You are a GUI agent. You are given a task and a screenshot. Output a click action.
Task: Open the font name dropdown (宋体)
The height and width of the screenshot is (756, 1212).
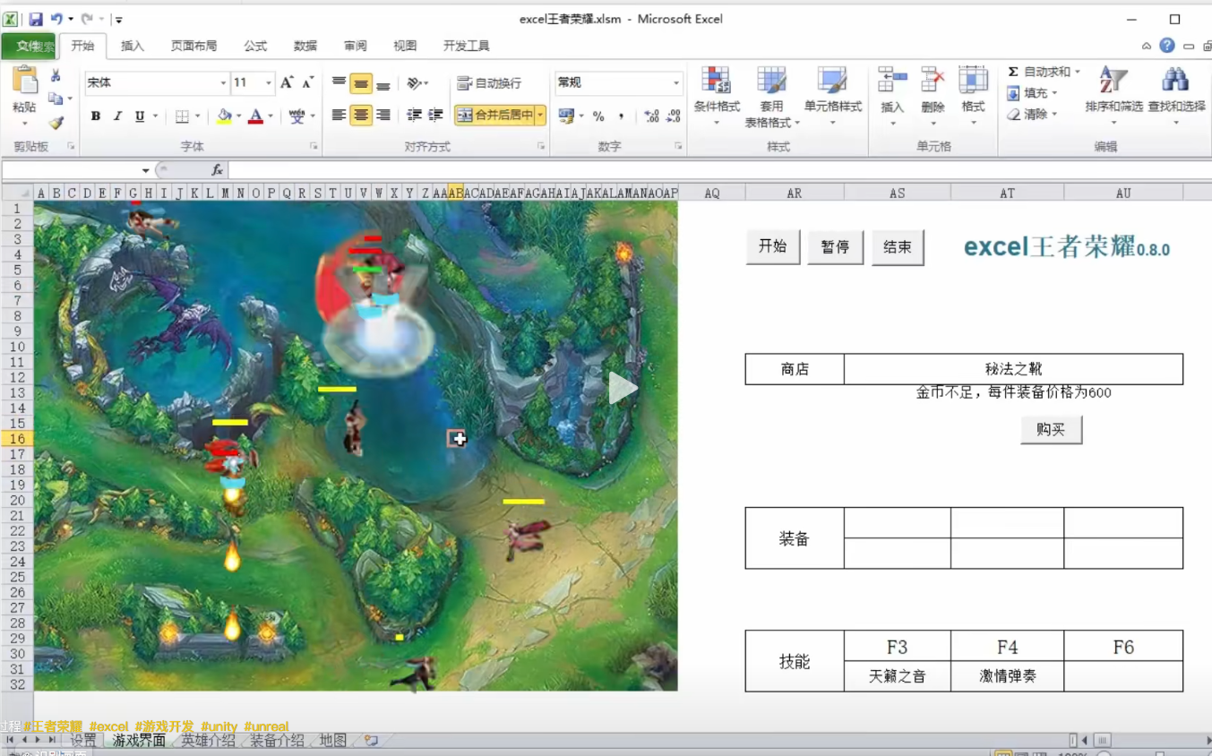click(x=223, y=83)
